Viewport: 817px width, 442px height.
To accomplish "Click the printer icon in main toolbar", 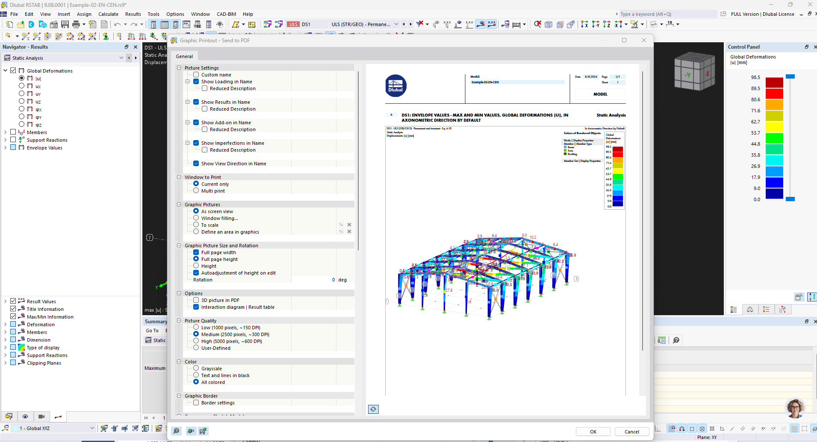I will pyautogui.click(x=76, y=24).
